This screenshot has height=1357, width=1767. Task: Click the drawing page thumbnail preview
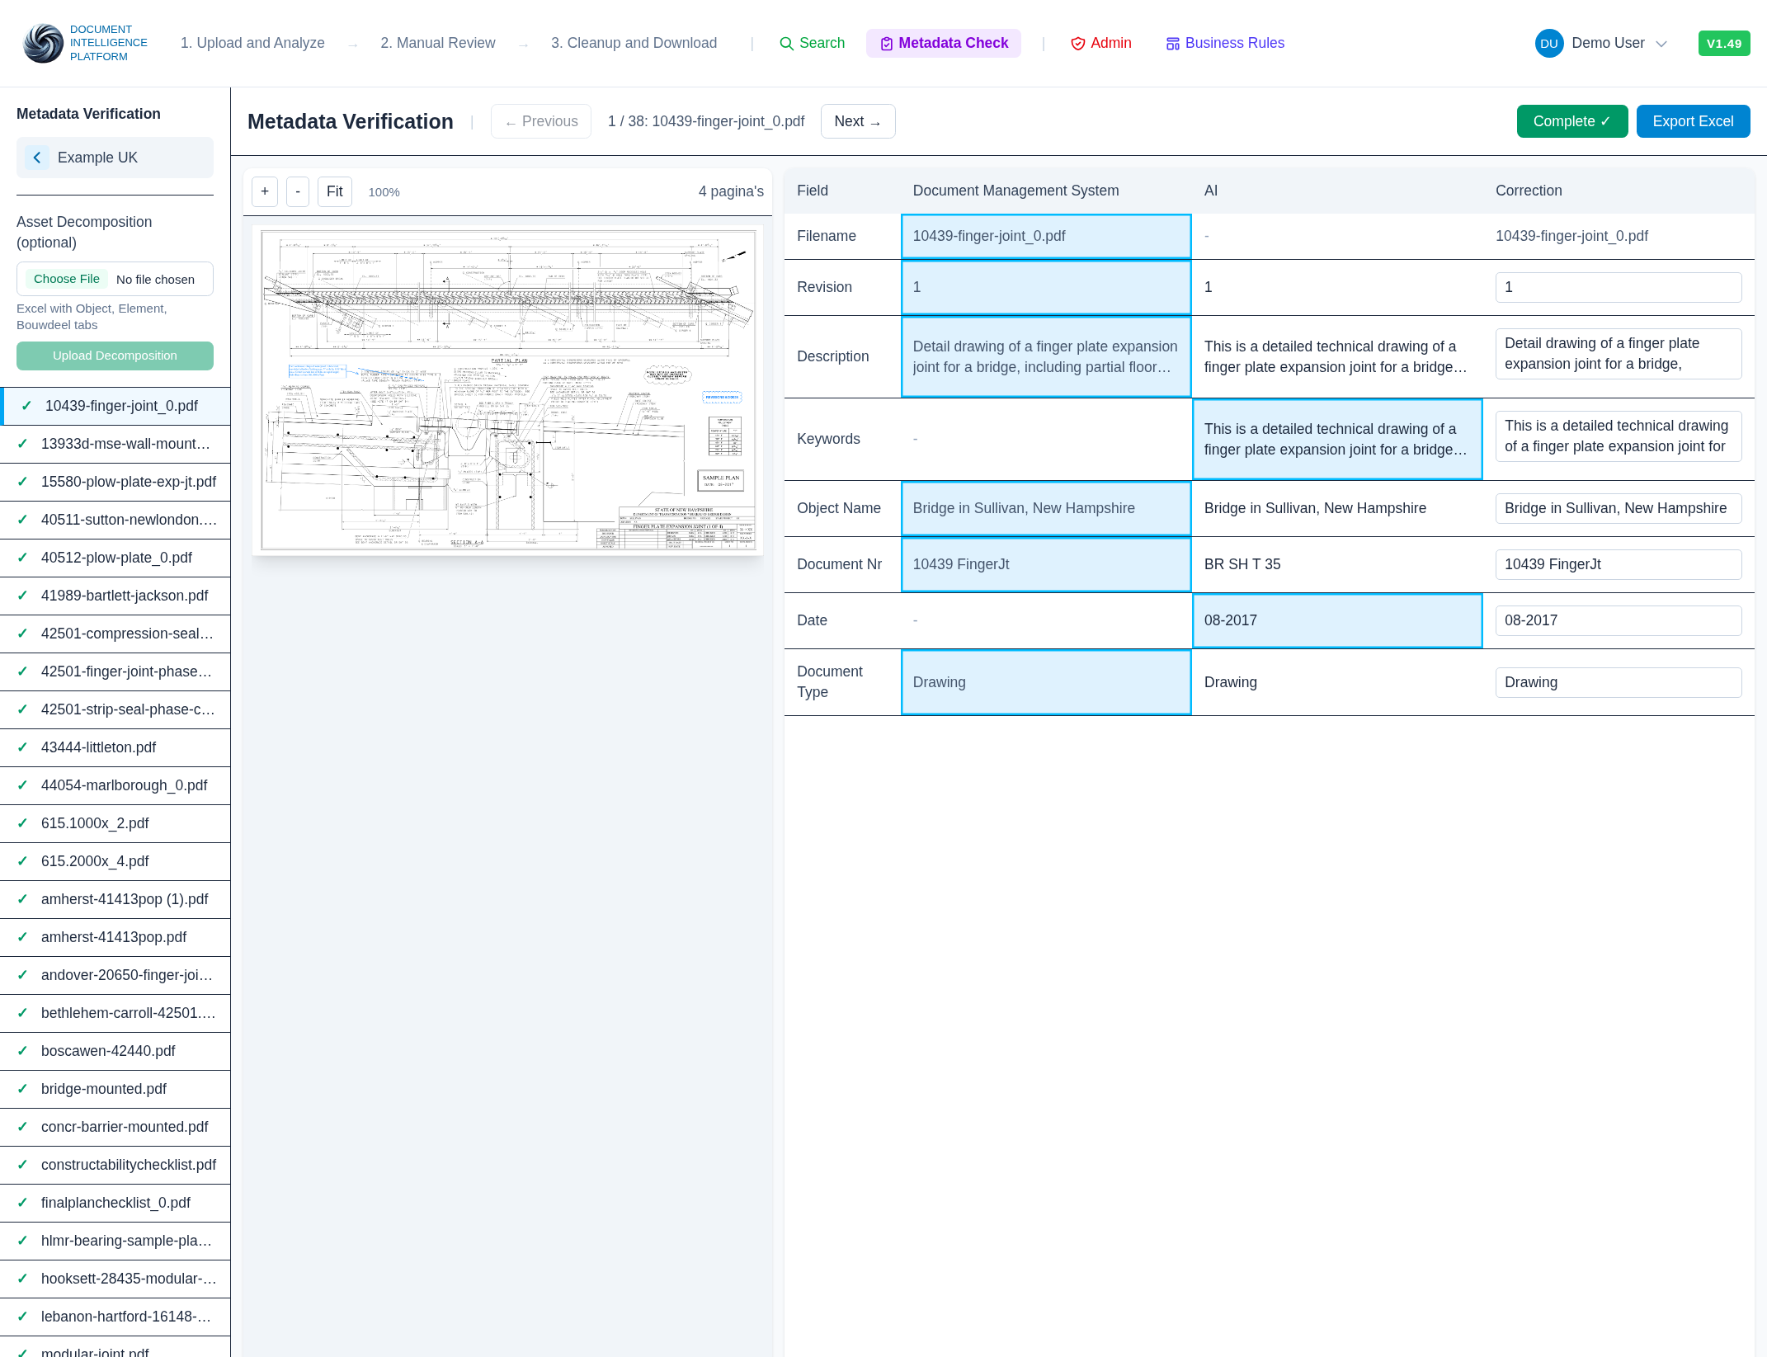coord(507,389)
